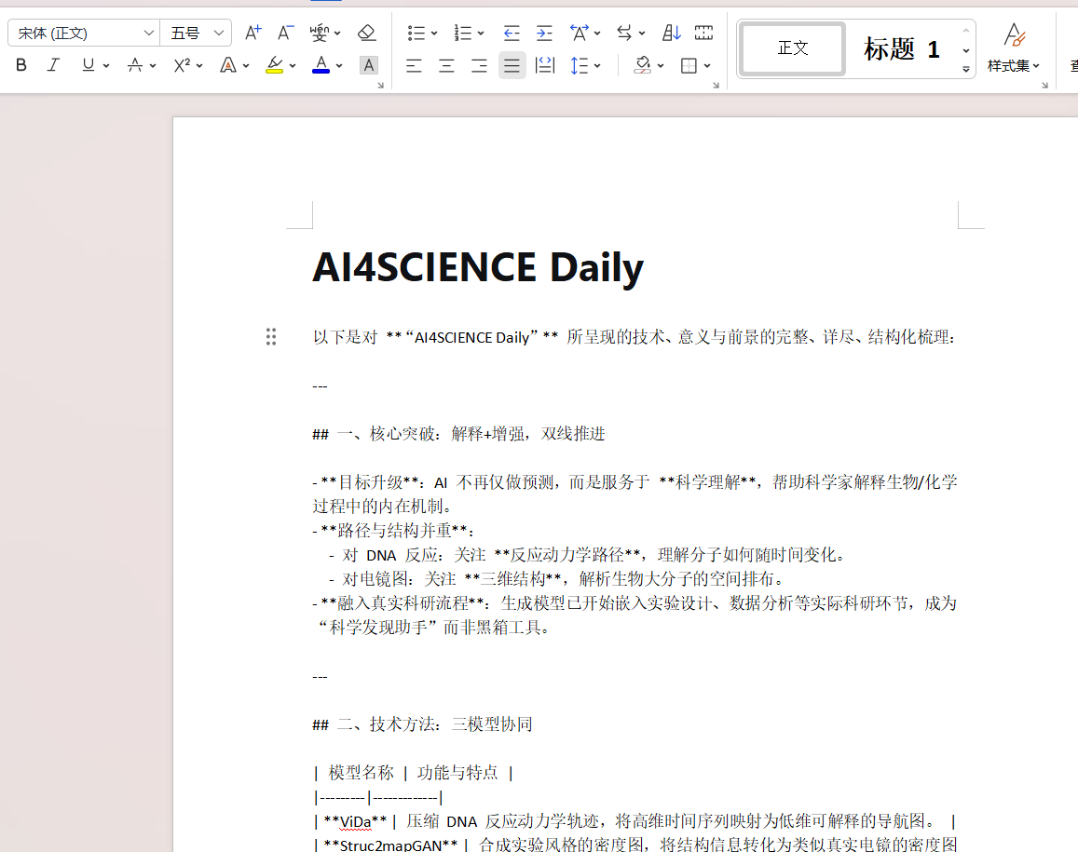This screenshot has height=852, width=1078.
Task: Open font color dropdown arrow
Action: point(339,66)
